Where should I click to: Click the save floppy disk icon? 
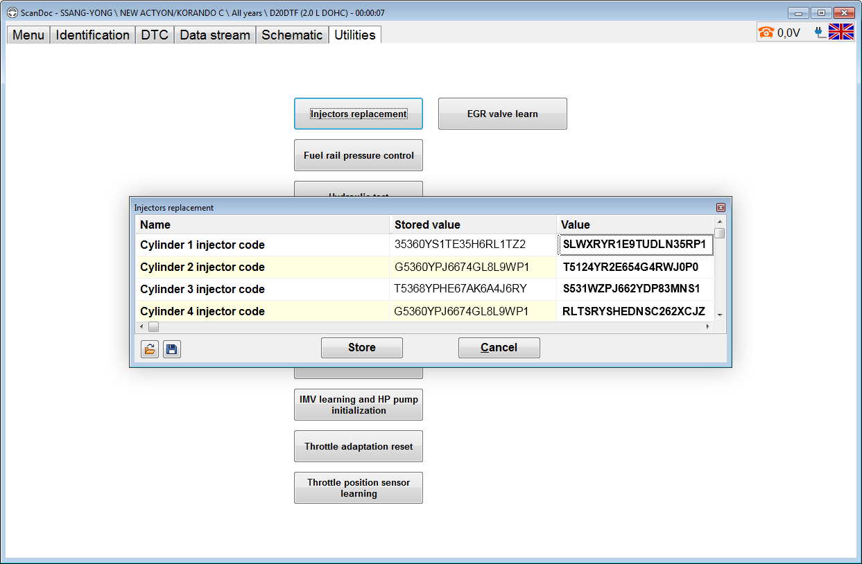pos(172,349)
